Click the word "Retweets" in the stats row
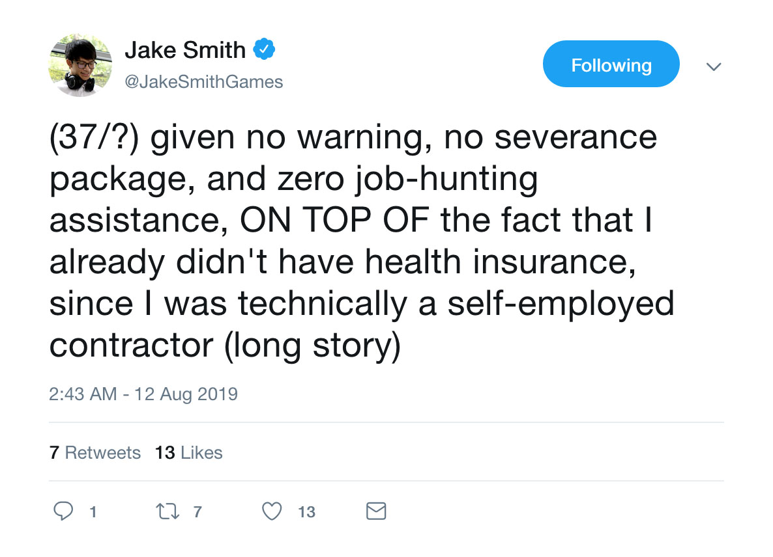Image resolution: width=773 pixels, height=557 pixels. [x=103, y=453]
